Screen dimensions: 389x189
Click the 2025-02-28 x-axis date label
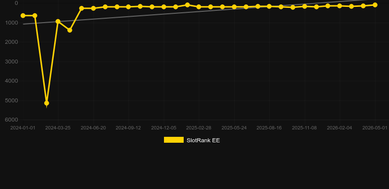point(199,128)
